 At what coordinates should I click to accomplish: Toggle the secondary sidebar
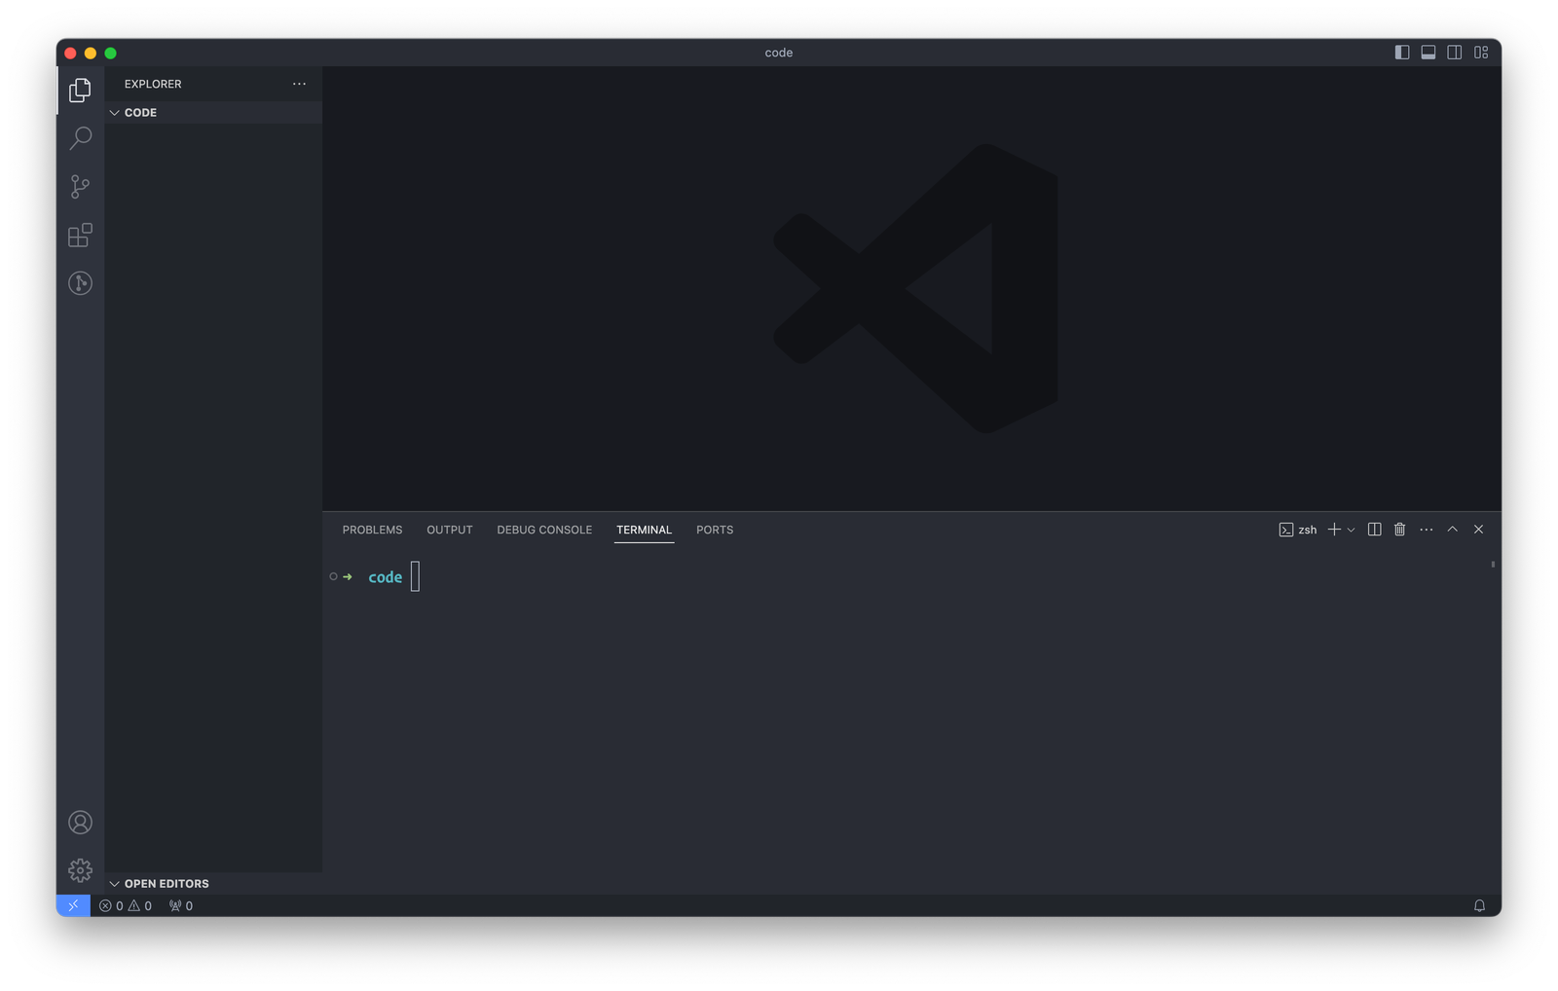point(1454,53)
